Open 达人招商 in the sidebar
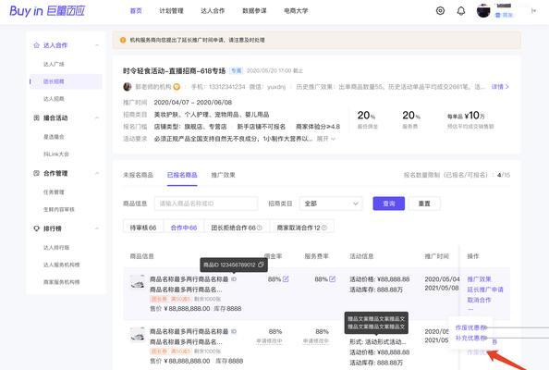Image resolution: width=549 pixels, height=370 pixels. (x=54, y=99)
